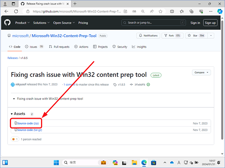Viewport: 225px width, 168px height.
Task: Click the OneDrive cloud tray icon
Action: point(172,163)
